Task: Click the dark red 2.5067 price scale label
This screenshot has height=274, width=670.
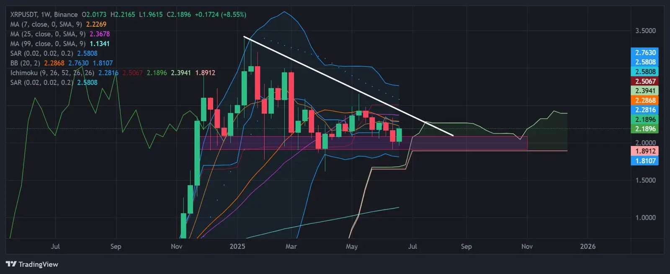Action: tap(645, 81)
